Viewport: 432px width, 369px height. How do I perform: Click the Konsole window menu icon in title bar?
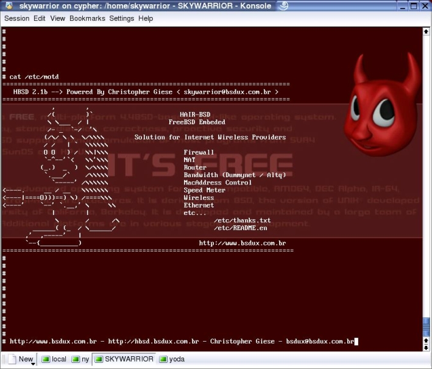click(x=7, y=5)
